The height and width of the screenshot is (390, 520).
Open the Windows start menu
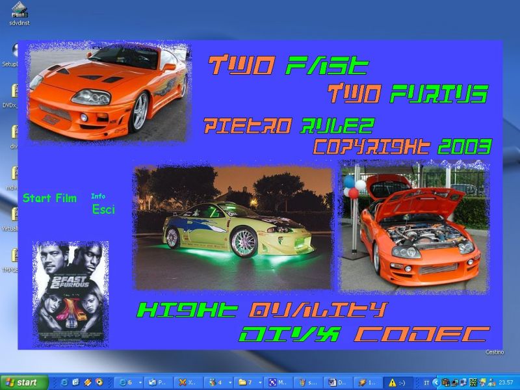point(24,382)
